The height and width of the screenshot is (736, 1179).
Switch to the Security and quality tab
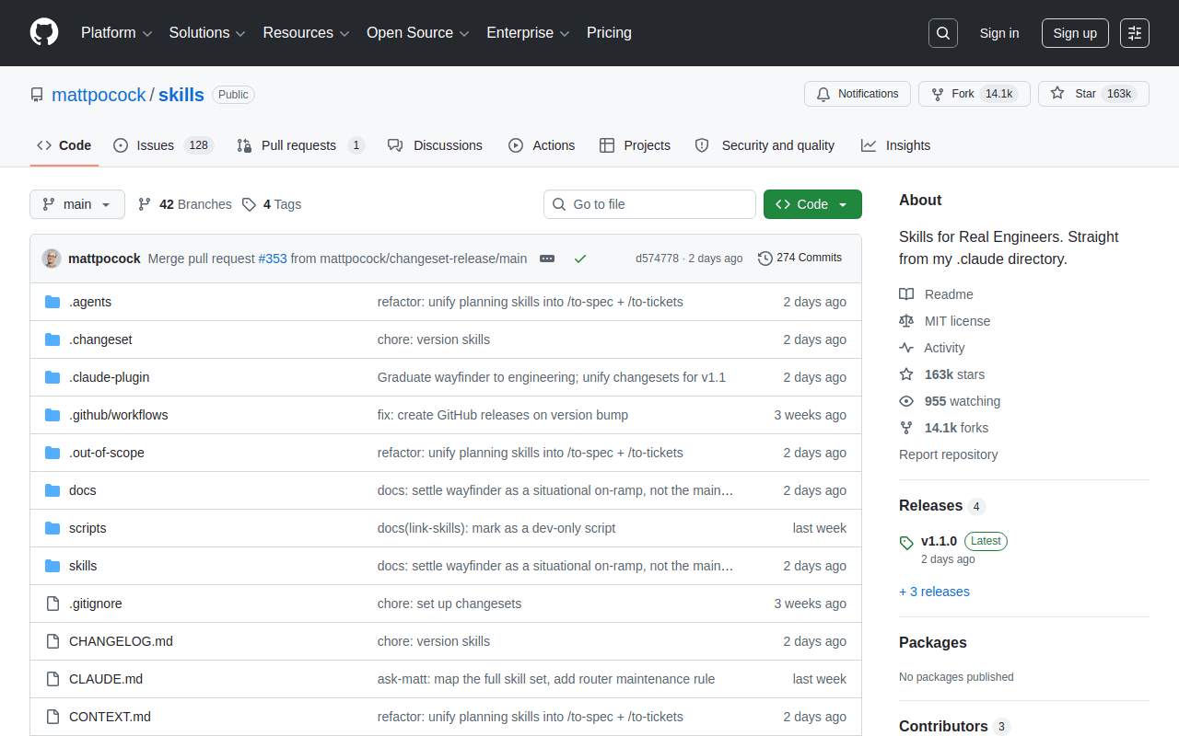(x=765, y=145)
